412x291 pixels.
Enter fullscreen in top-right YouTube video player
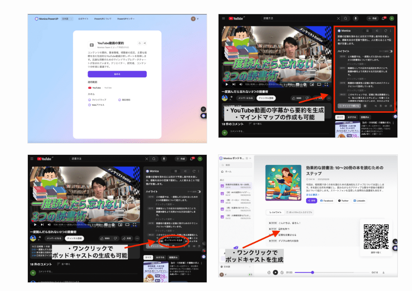coord(326,84)
